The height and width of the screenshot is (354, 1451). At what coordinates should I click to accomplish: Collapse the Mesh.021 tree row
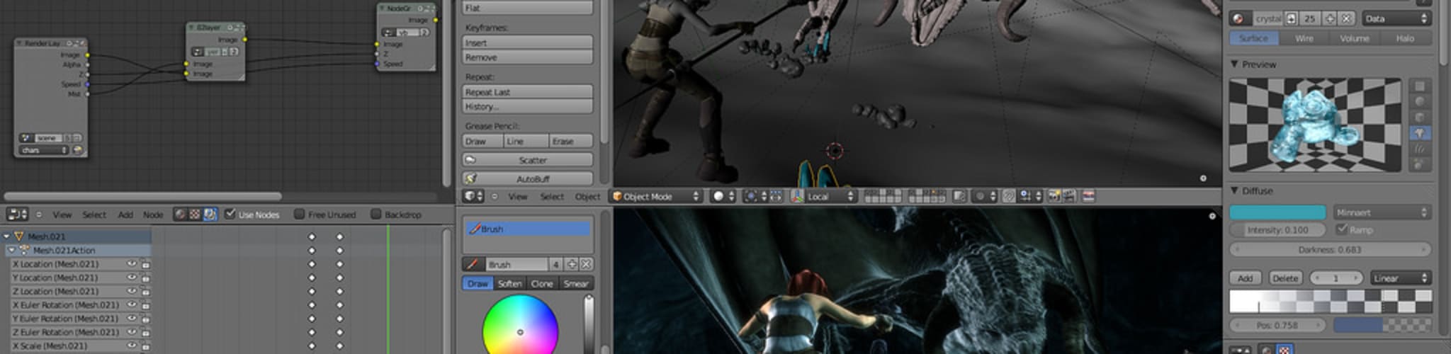click(x=6, y=236)
